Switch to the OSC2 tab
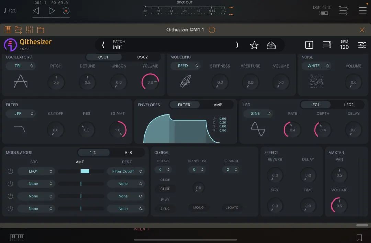The image size is (371, 243). point(143,57)
